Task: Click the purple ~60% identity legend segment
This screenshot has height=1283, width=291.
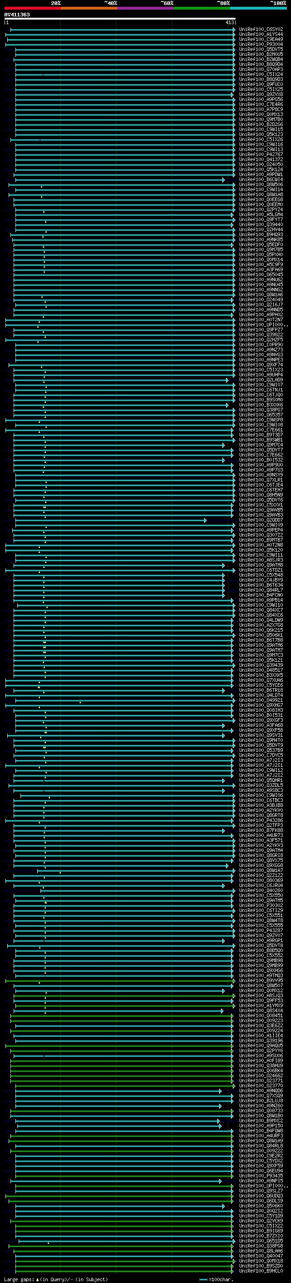Action: point(145,8)
